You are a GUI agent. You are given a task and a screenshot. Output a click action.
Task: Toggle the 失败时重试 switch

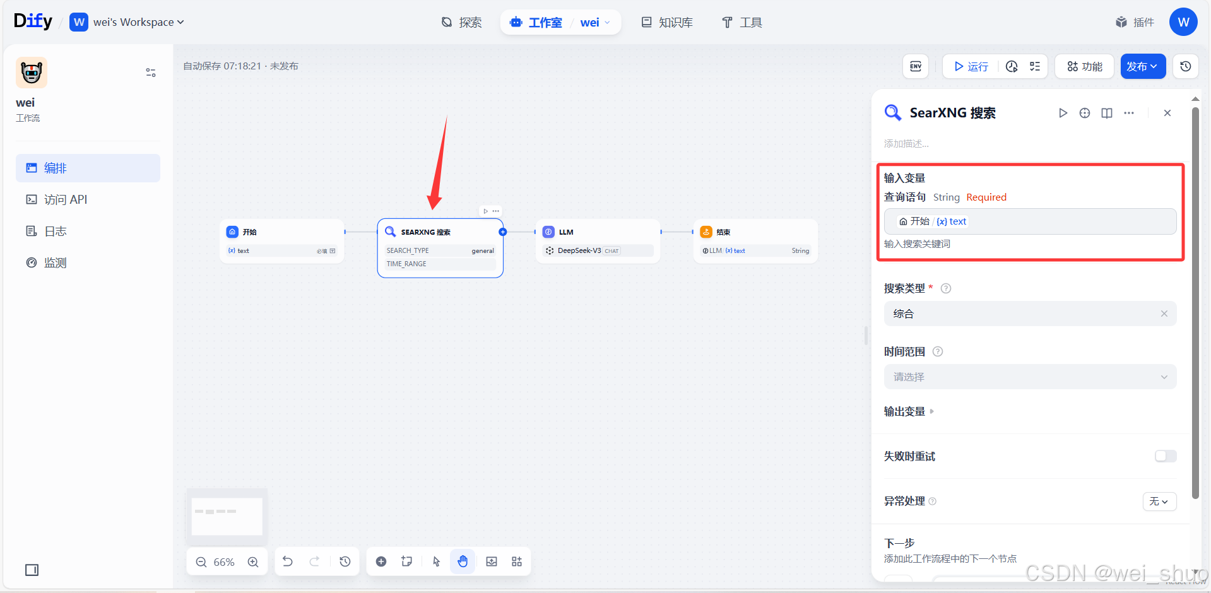click(1166, 456)
